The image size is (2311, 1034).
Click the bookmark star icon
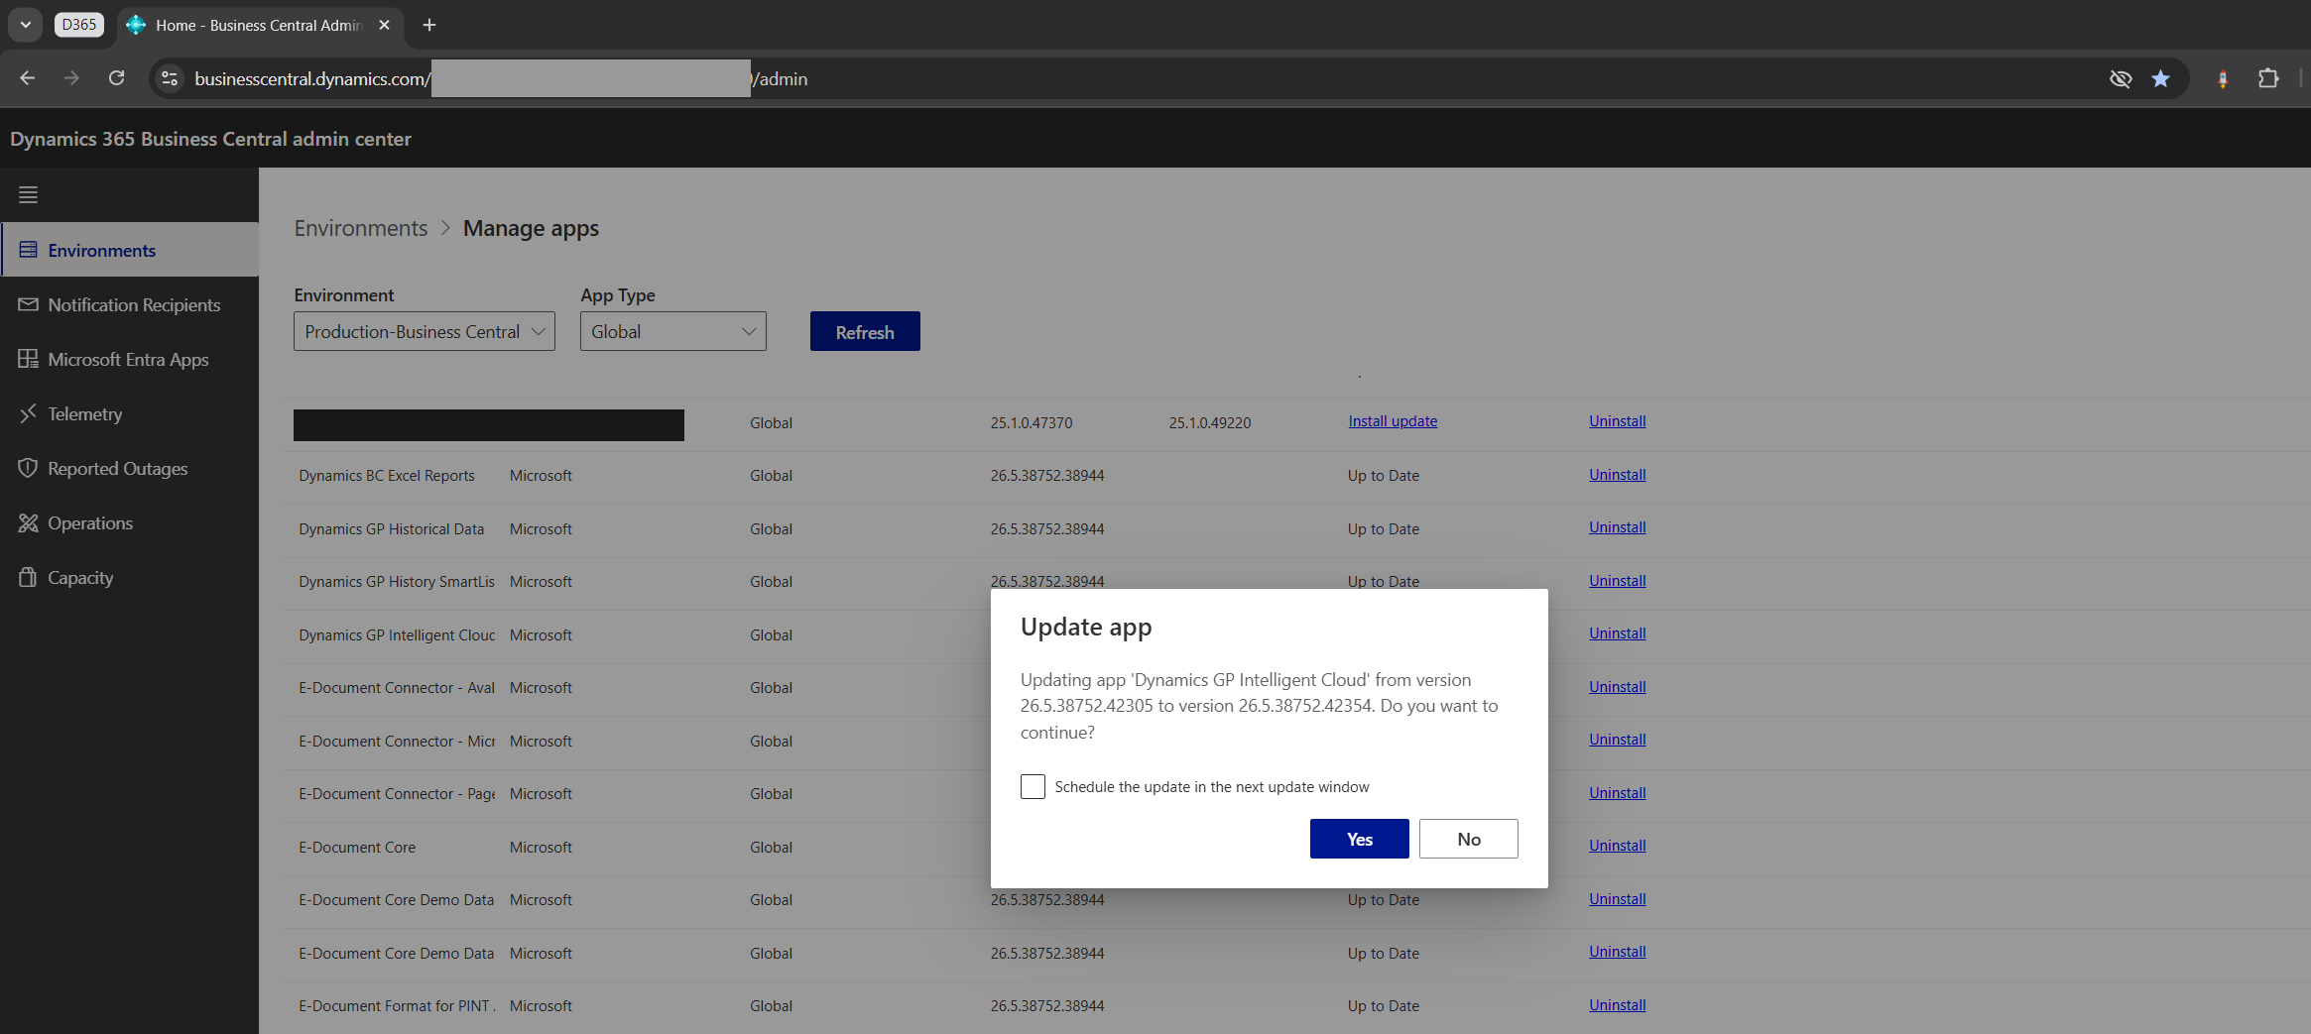point(2160,78)
